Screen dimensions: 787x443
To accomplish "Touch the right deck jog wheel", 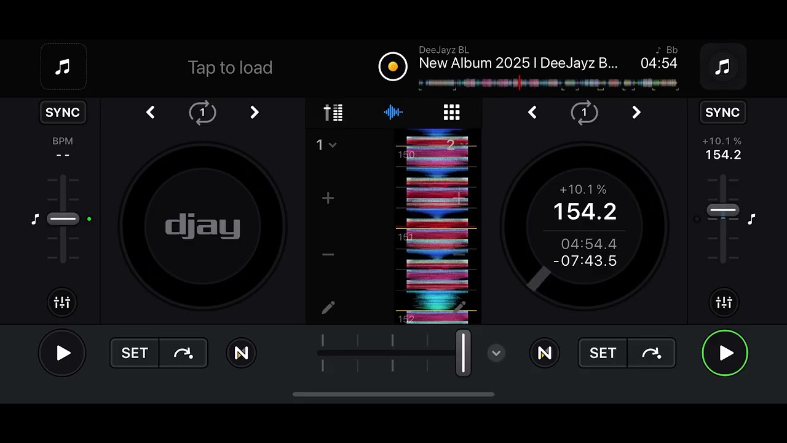I will [x=584, y=226].
